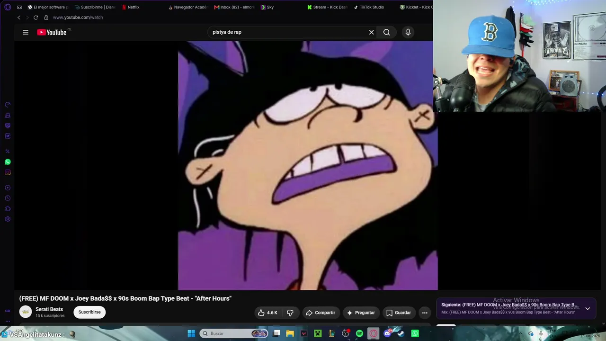Screen dimensions: 606x341
Task: Dislike the video with thumbs down
Action: coord(290,313)
